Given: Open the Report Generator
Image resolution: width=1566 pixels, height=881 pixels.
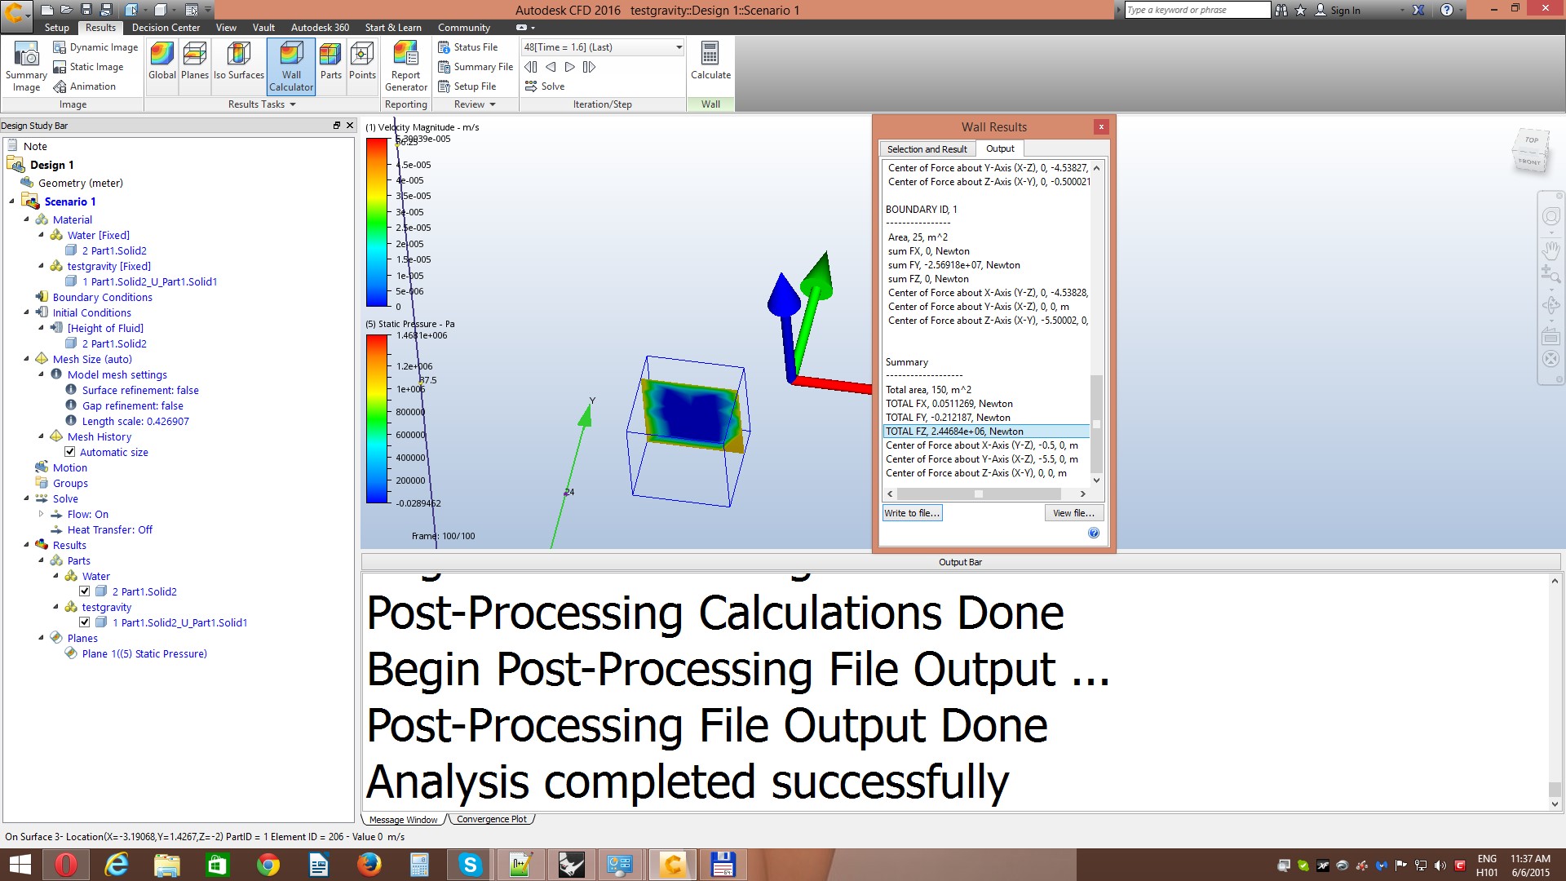Looking at the screenshot, I should (x=406, y=66).
